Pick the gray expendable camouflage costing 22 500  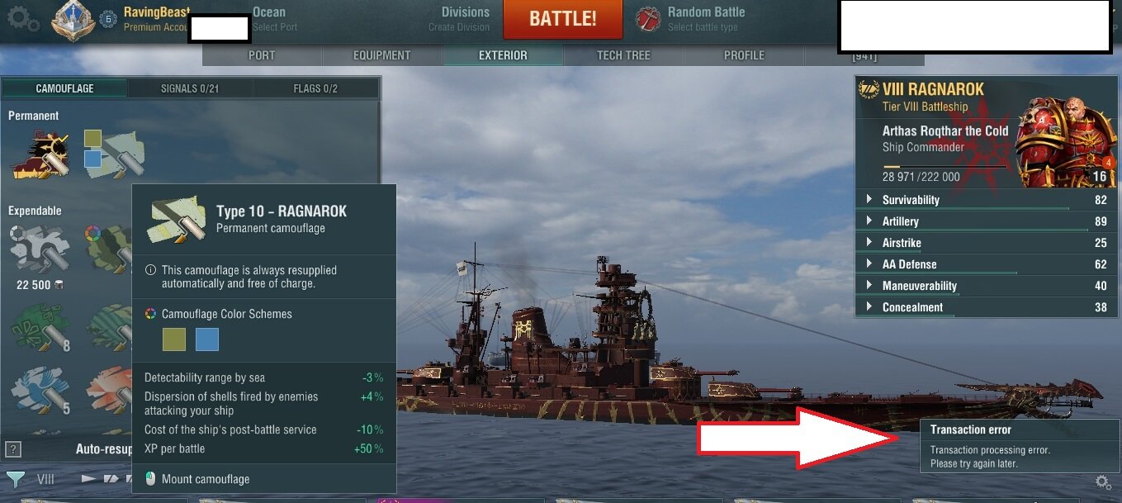point(40,247)
